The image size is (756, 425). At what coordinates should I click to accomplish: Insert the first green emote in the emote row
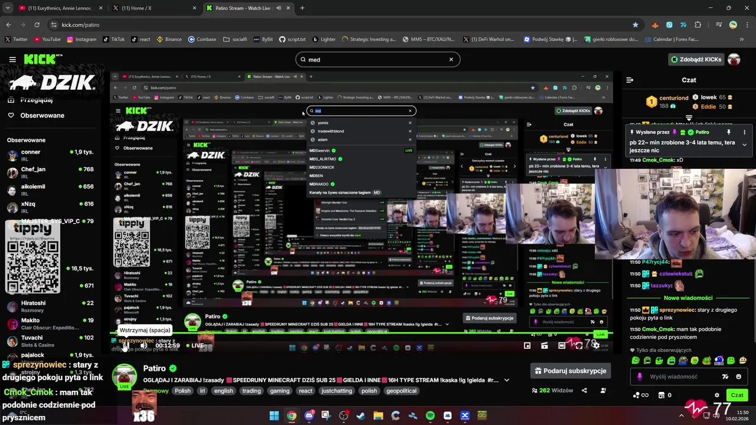(636, 360)
